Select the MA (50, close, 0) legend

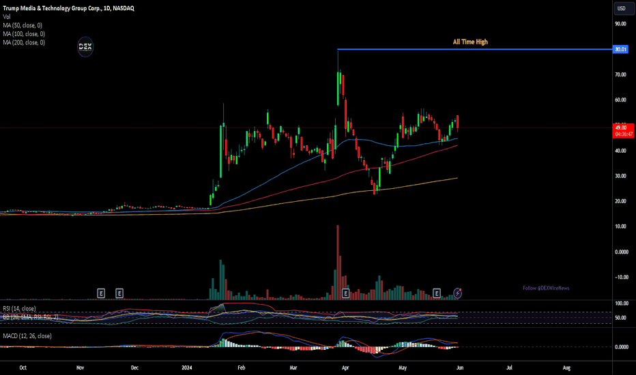click(23, 25)
